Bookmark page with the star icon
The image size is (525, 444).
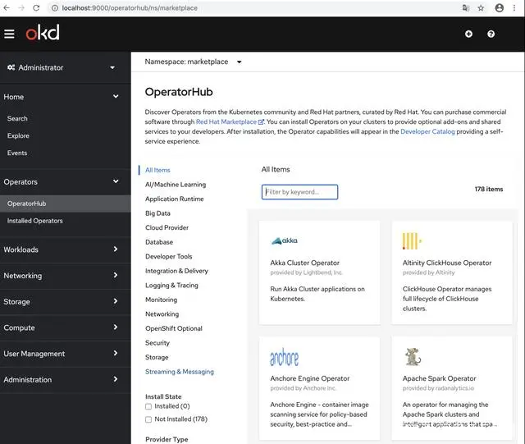coord(481,7)
